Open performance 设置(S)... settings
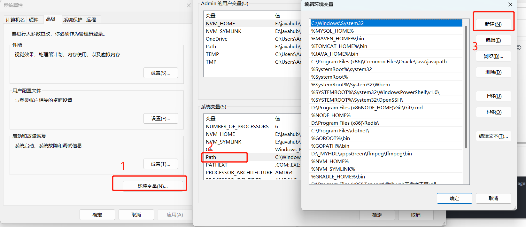Image resolution: width=526 pixels, height=227 pixels. (160, 73)
